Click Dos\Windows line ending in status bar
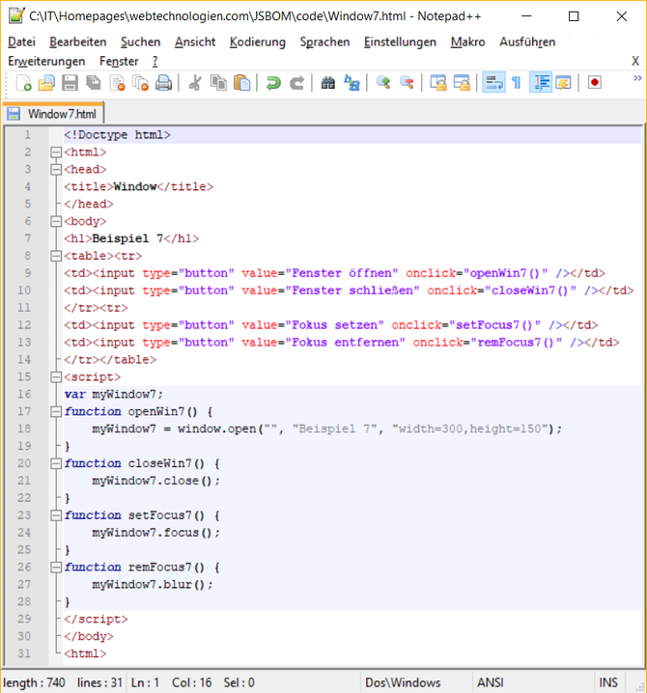Screen dimensions: 647x693 [x=403, y=682]
